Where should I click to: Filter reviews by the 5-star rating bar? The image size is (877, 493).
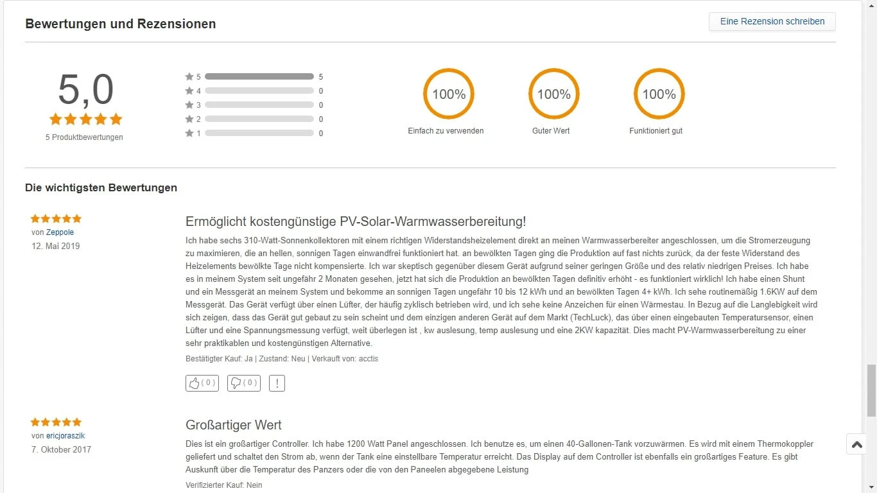259,77
